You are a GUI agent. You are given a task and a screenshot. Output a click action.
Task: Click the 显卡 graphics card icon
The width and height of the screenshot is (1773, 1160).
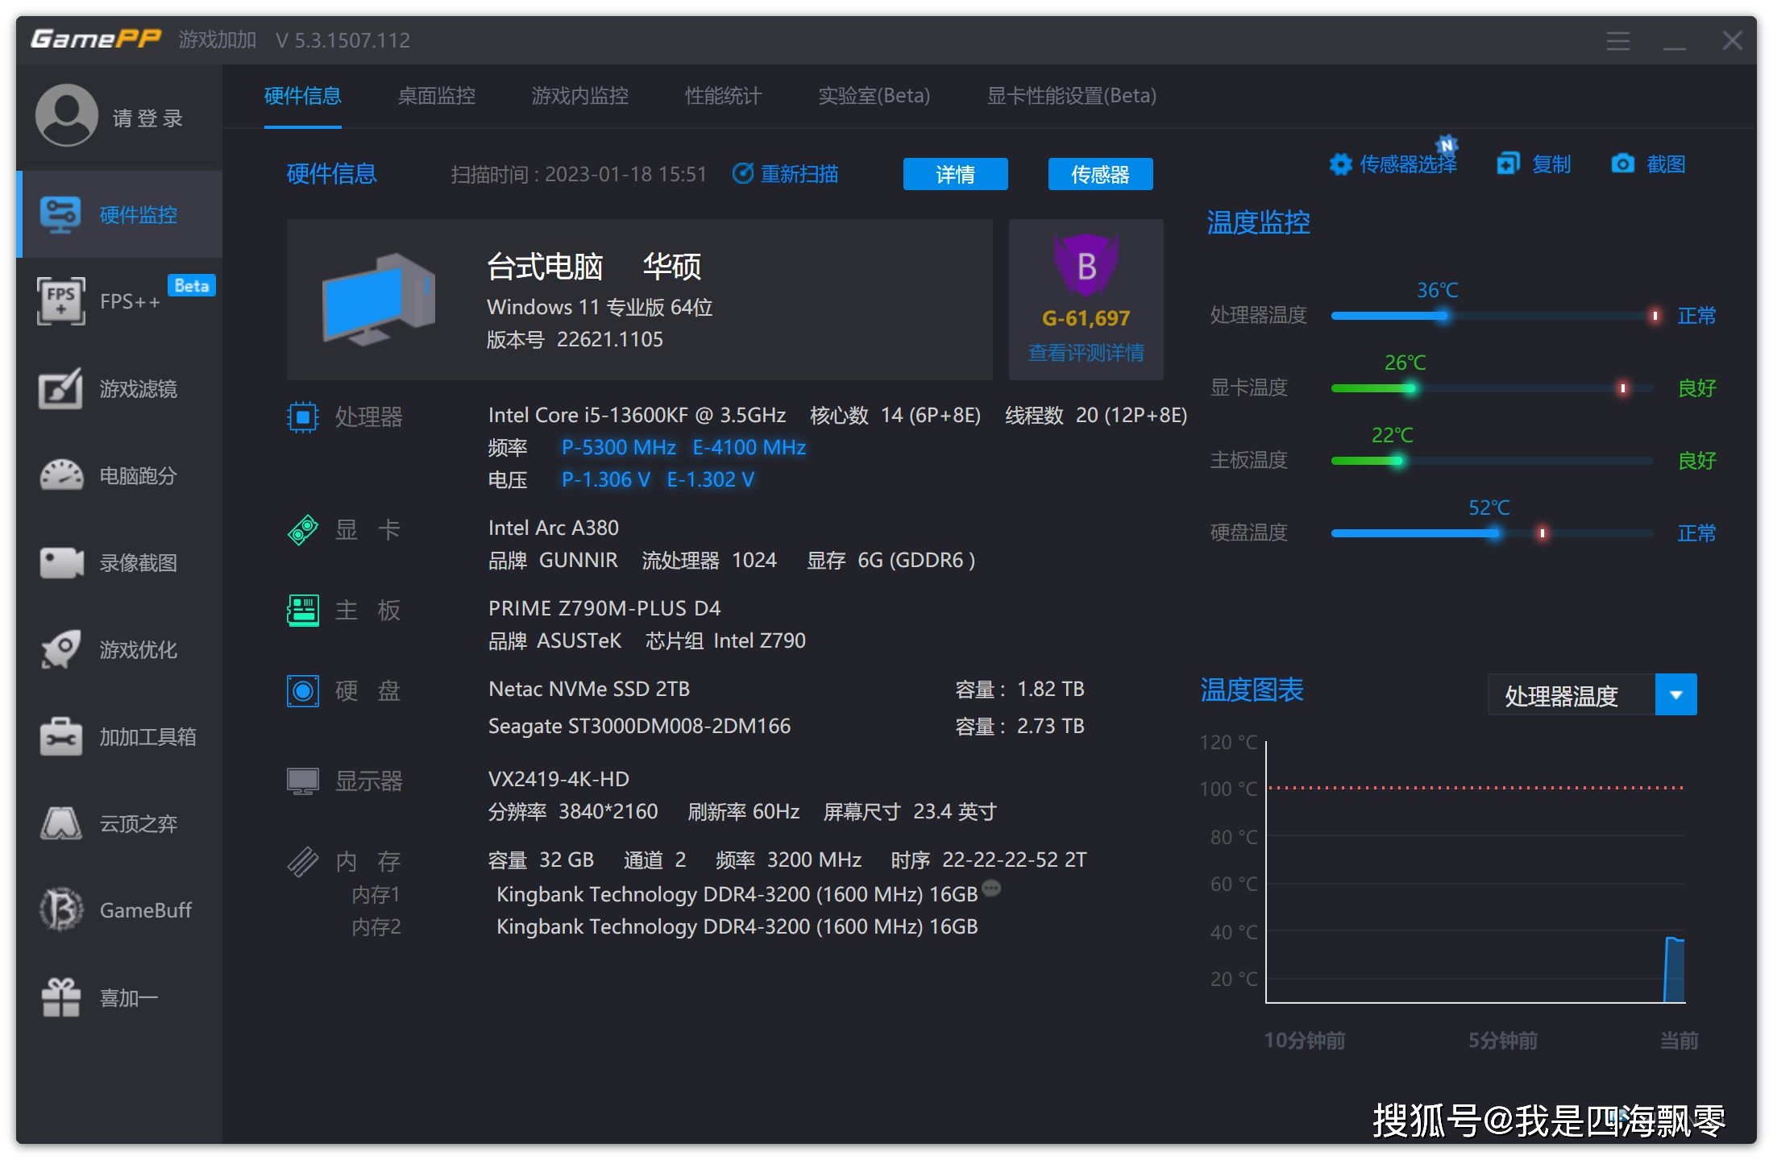303,529
